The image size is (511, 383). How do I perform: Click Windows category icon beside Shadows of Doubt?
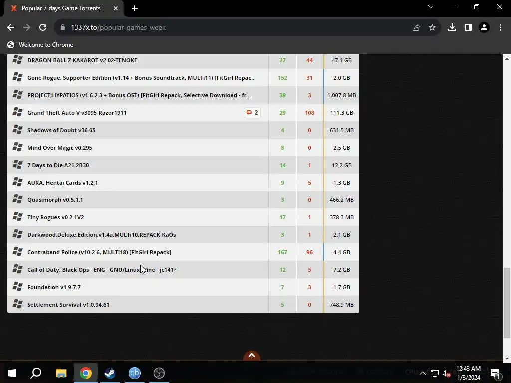point(17,130)
